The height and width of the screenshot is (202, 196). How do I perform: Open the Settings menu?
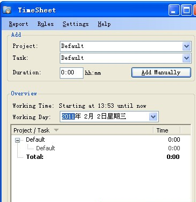click(75, 24)
